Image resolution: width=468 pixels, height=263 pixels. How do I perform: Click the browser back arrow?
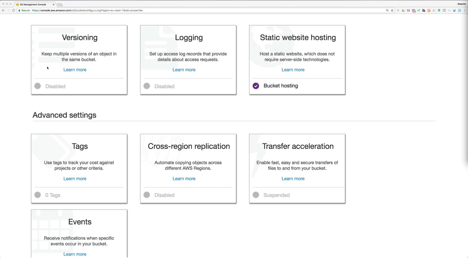pos(3,10)
